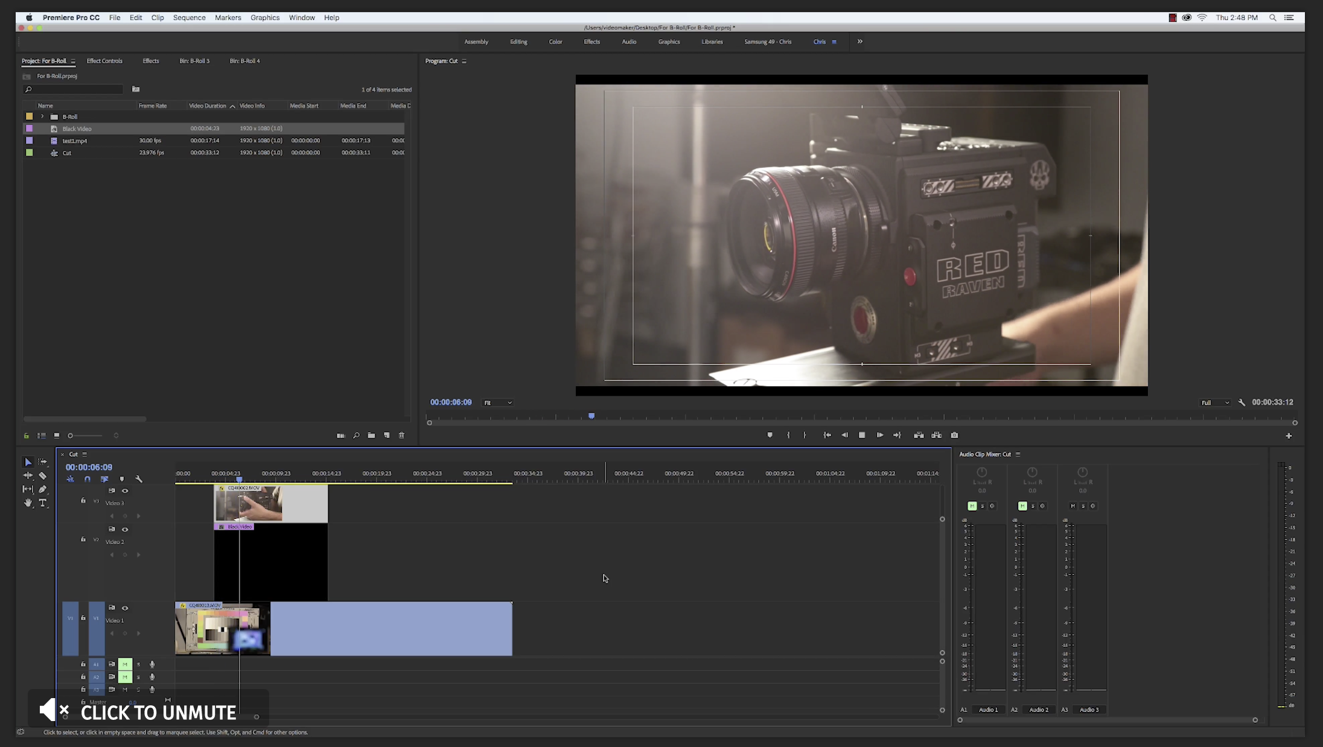The image size is (1323, 747).
Task: Expand the B-Roll bin in the Project panel
Action: point(42,116)
